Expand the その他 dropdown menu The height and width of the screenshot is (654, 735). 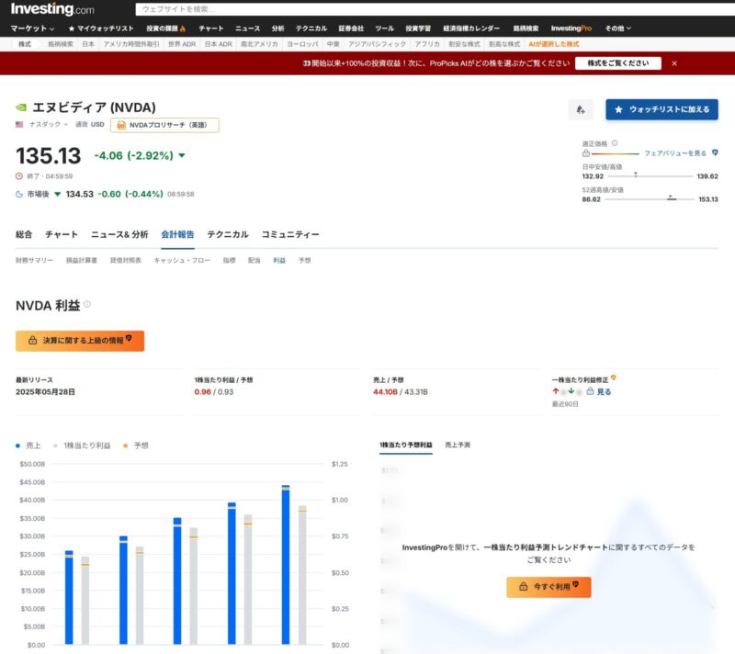(x=617, y=28)
